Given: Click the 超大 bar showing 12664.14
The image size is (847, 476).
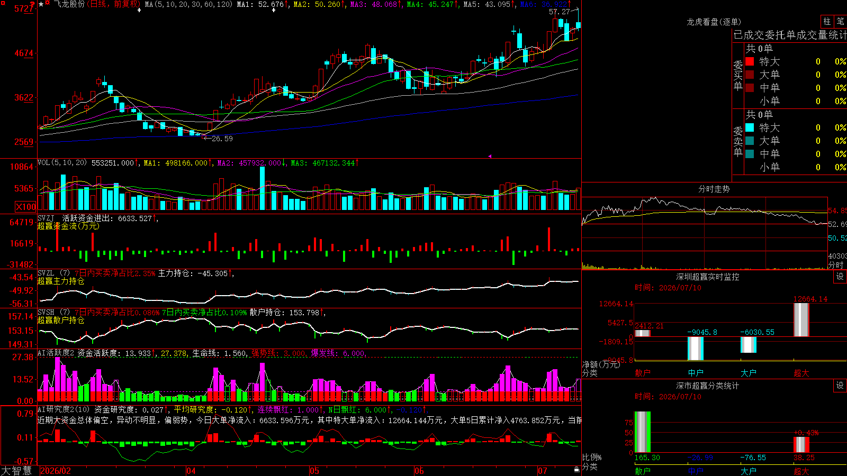Looking at the screenshot, I should [801, 320].
